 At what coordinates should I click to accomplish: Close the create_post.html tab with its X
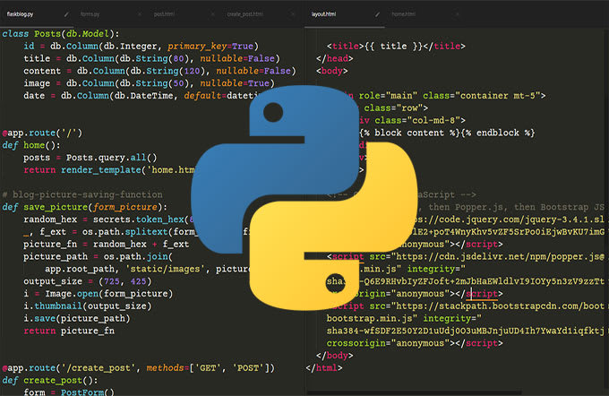pyautogui.click(x=293, y=14)
